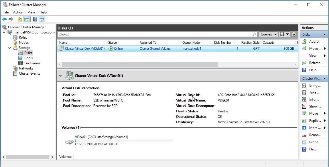Screen dimensions: 329x167
Task: Take VDisk01 offline from actions pane
Action: coord(314,92)
